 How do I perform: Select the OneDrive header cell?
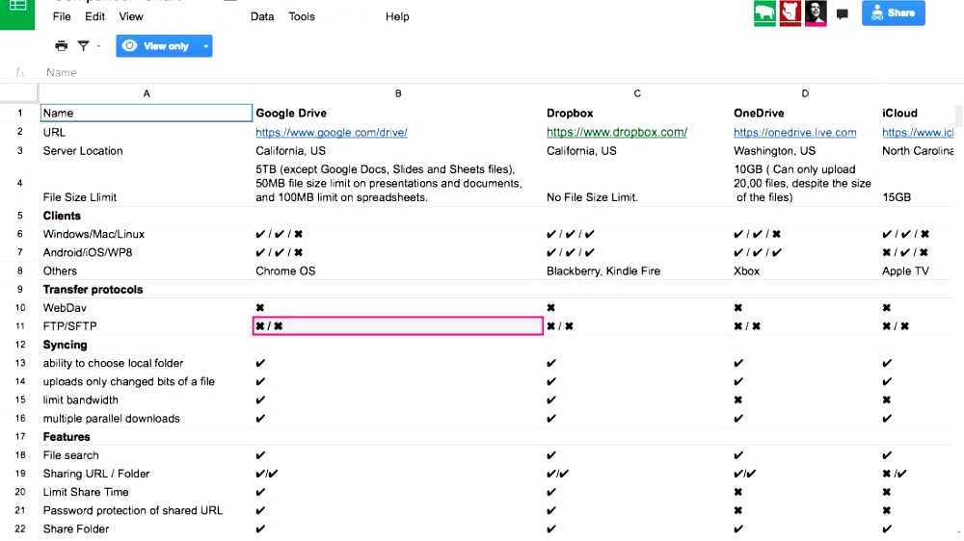coord(805,113)
